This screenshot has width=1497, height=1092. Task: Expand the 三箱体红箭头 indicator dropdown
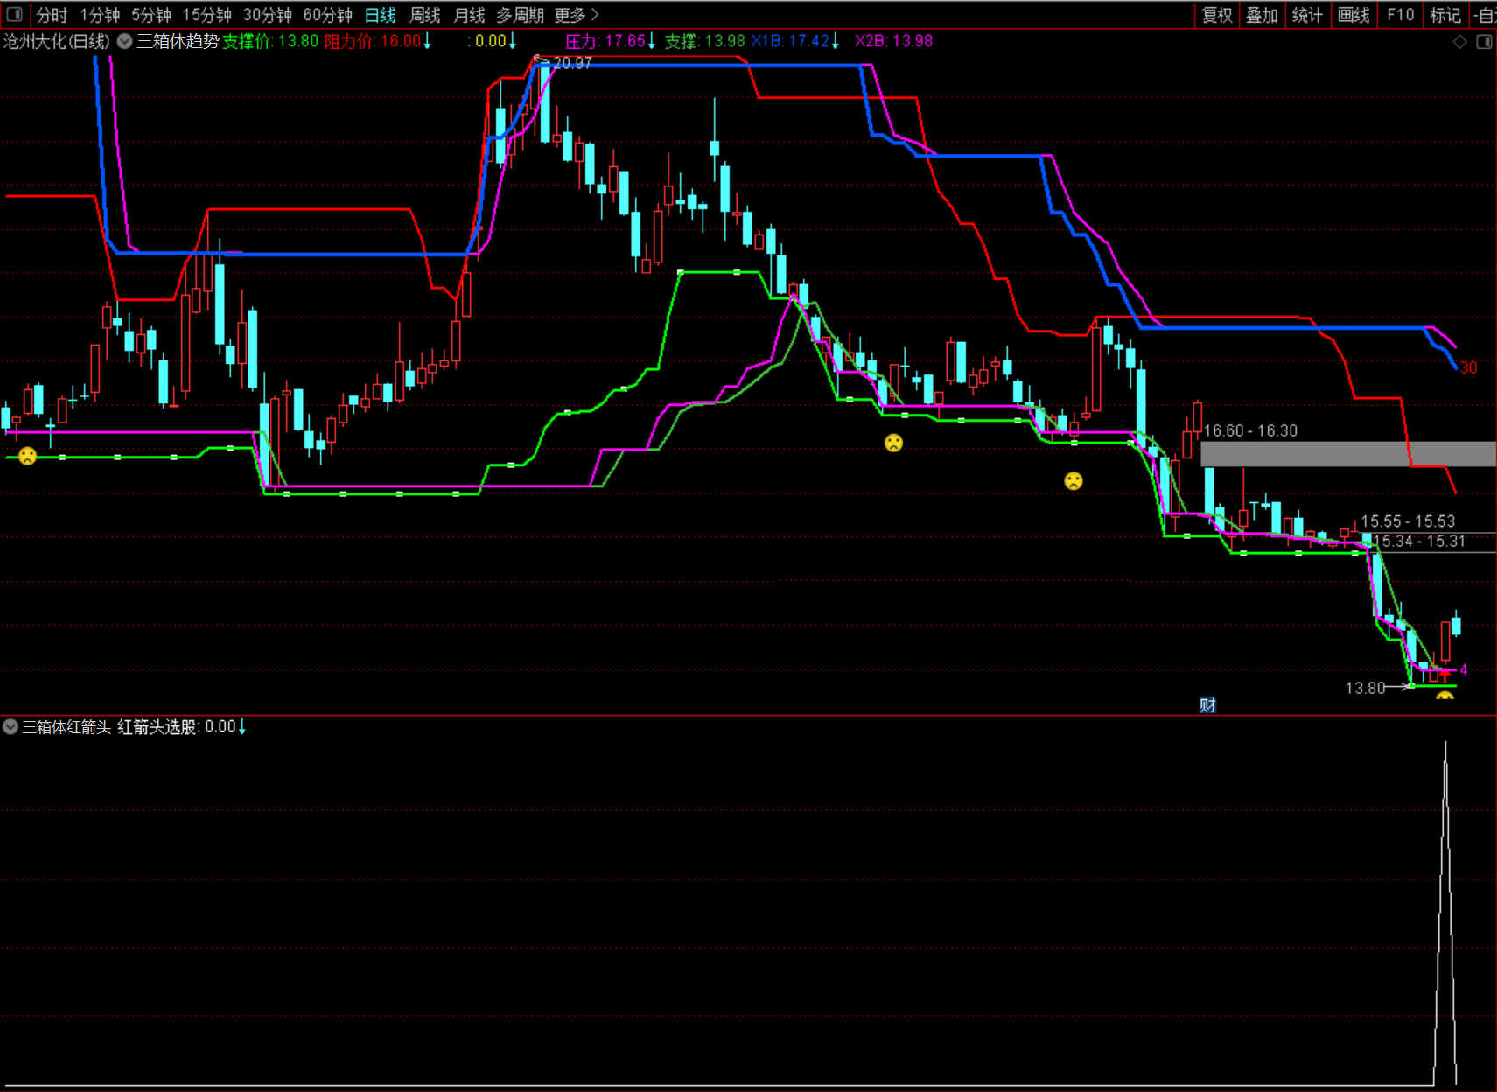click(x=10, y=726)
